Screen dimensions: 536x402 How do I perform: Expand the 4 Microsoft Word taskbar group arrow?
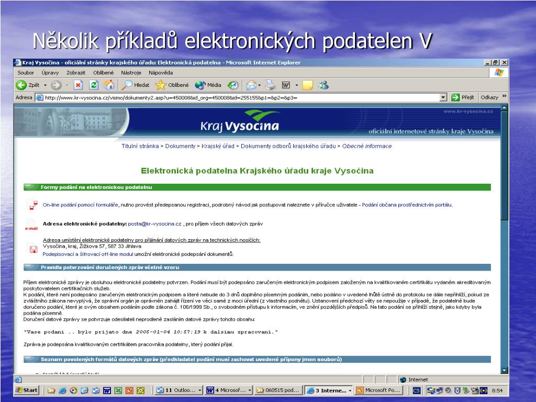tap(250, 390)
